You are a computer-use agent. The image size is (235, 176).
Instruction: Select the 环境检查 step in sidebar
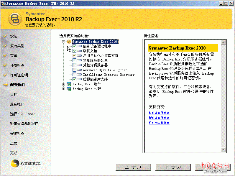pyautogui.click(x=17, y=65)
